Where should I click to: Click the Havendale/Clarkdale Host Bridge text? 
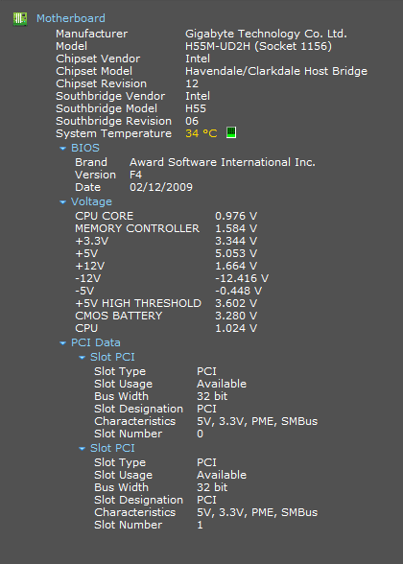click(x=276, y=71)
